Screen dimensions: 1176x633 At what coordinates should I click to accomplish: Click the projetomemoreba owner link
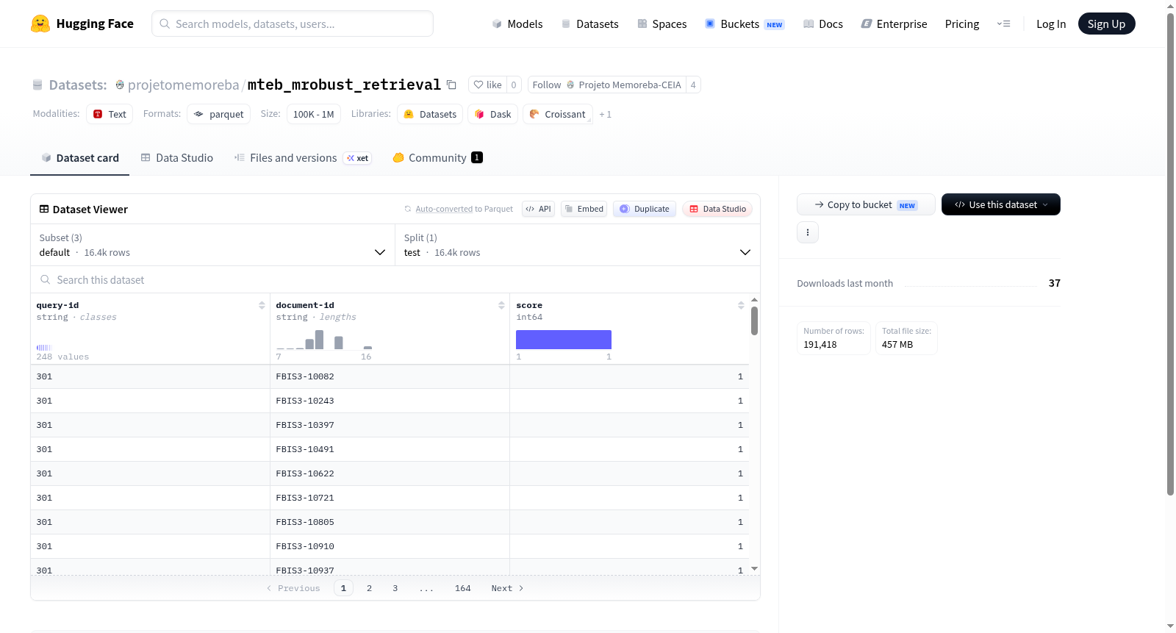coord(184,85)
